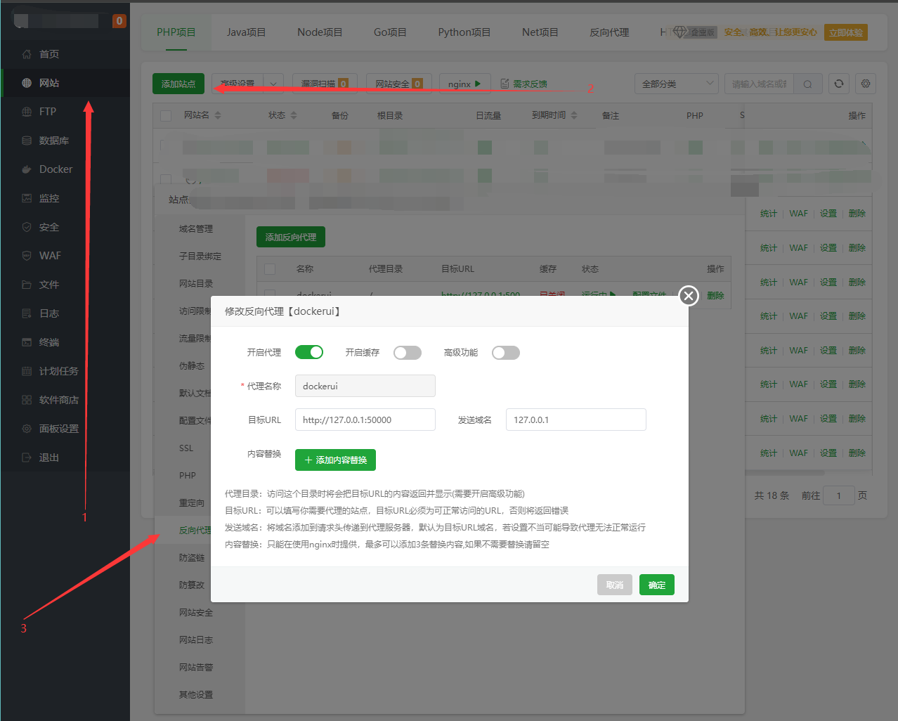Close the reverse proxy dialog with X
This screenshot has height=721, width=898.
pos(689,296)
